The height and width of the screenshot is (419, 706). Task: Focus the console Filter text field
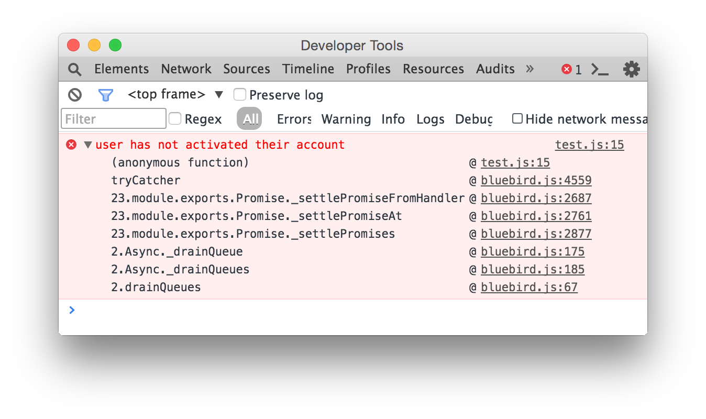[x=114, y=119]
